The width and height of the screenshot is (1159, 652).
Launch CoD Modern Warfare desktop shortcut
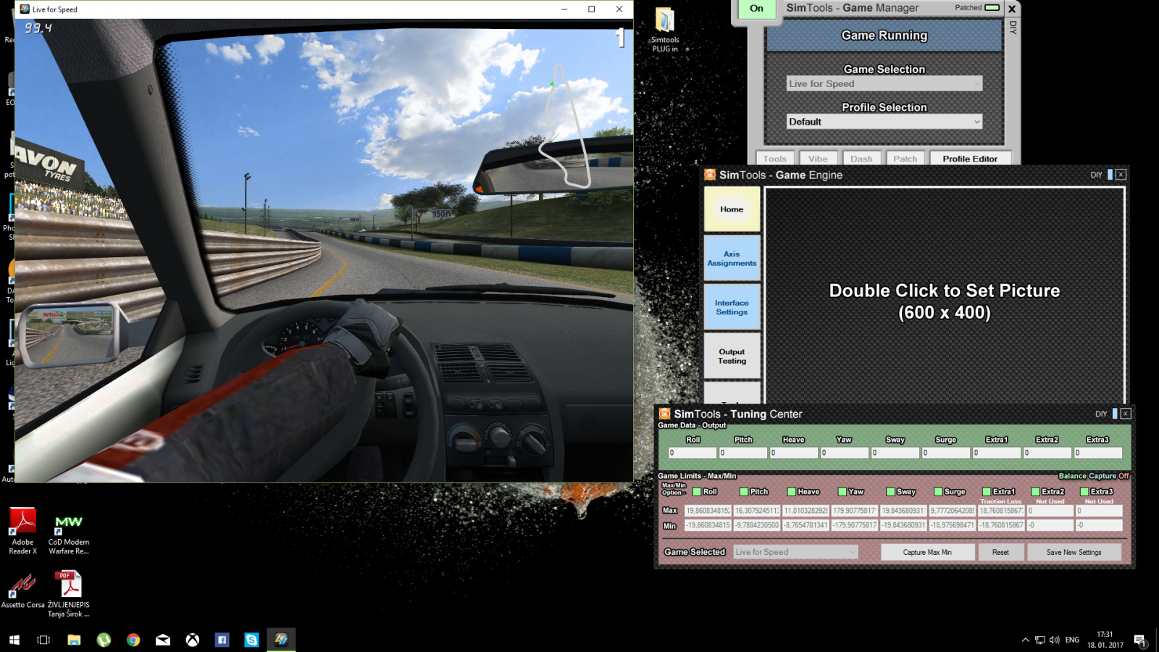coord(69,535)
